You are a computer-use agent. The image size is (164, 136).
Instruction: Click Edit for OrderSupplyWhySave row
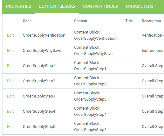click(x=10, y=51)
